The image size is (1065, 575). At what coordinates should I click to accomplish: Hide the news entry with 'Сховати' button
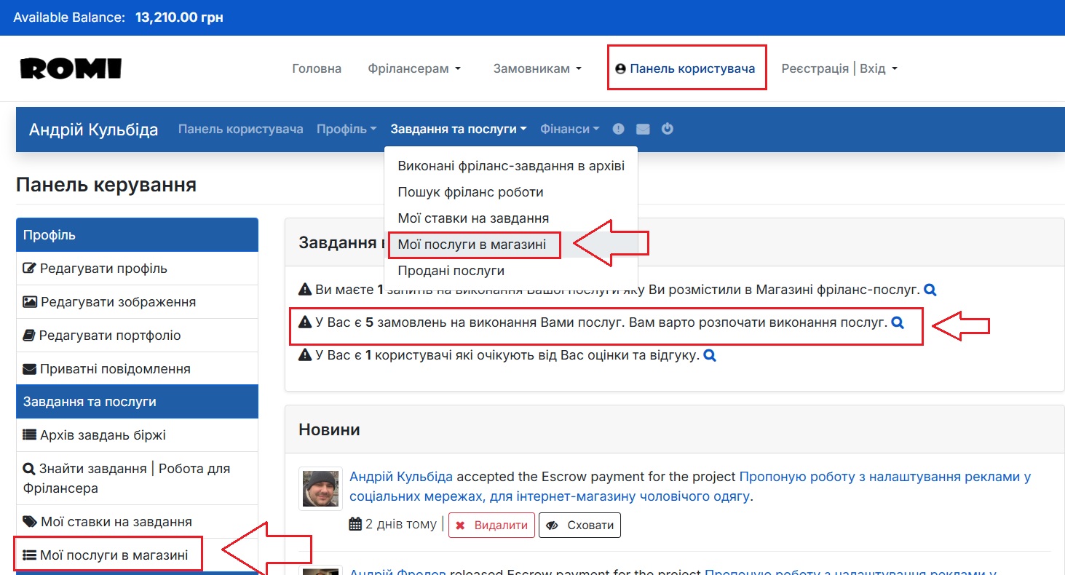[x=579, y=525]
